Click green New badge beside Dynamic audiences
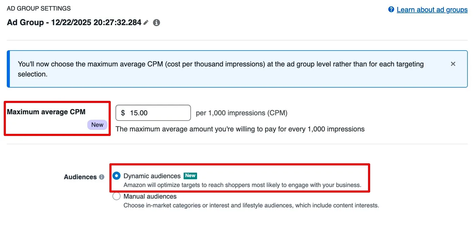474x228 pixels. pos(190,175)
